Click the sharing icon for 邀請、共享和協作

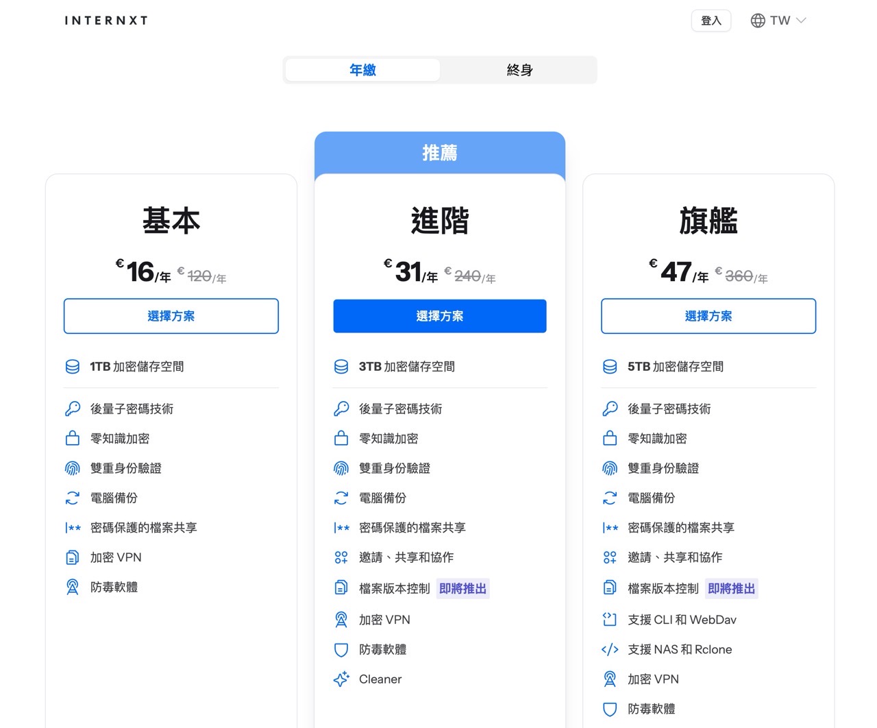point(341,557)
